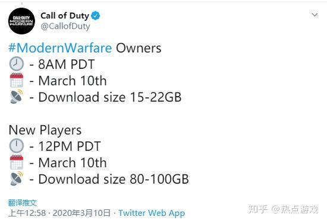The image size is (327, 223).
Task: Click the calendar emoji under Owners section
Action: pyautogui.click(x=17, y=80)
